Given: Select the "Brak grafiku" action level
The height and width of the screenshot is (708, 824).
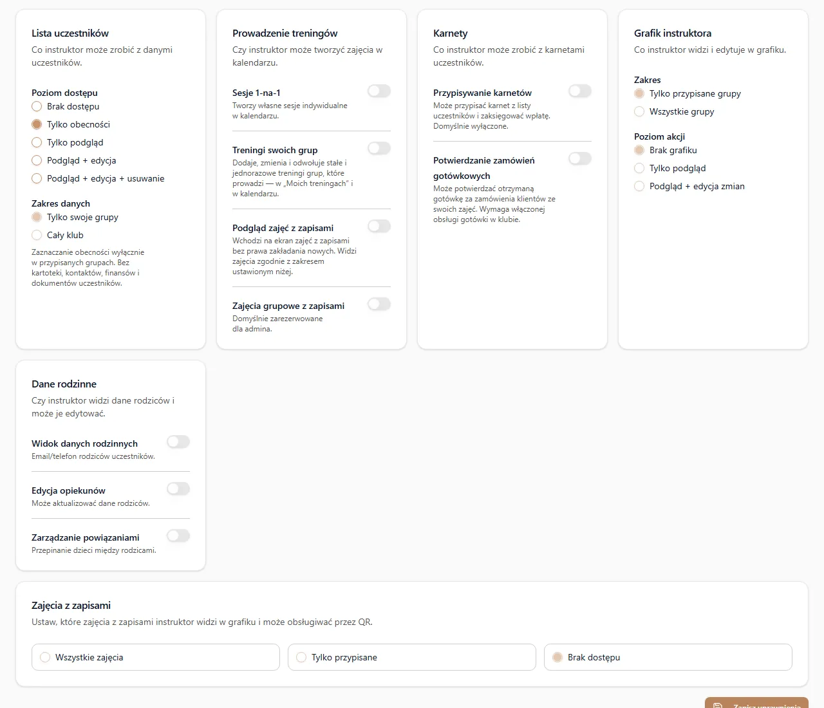Looking at the screenshot, I should coord(639,150).
